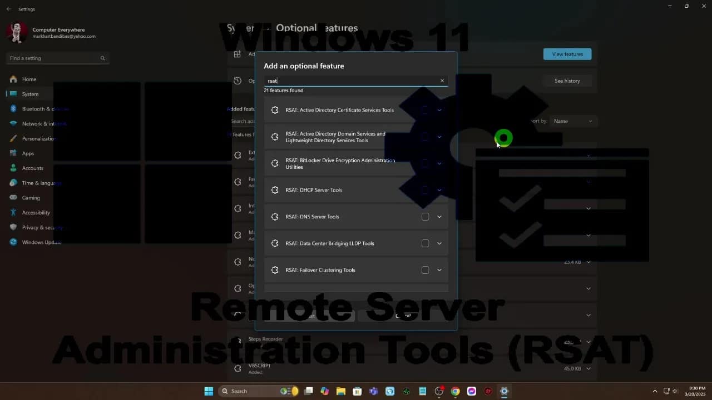
Task: Click the See history button
Action: pyautogui.click(x=567, y=81)
